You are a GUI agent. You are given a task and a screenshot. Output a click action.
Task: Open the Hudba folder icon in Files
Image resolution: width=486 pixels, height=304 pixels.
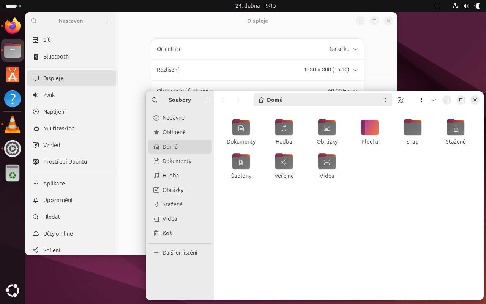click(x=284, y=127)
